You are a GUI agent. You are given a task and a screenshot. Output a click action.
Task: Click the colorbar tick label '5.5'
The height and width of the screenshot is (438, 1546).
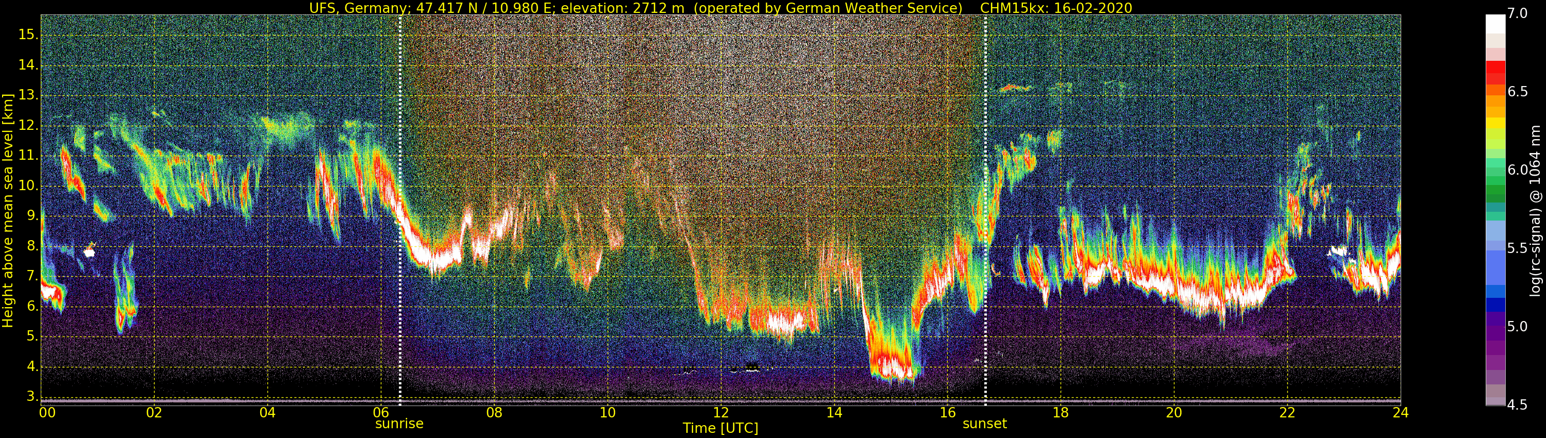(1517, 248)
